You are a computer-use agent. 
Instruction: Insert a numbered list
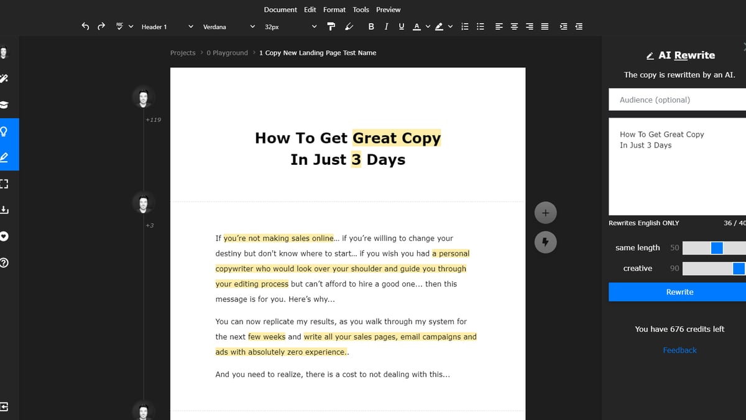[x=464, y=27]
